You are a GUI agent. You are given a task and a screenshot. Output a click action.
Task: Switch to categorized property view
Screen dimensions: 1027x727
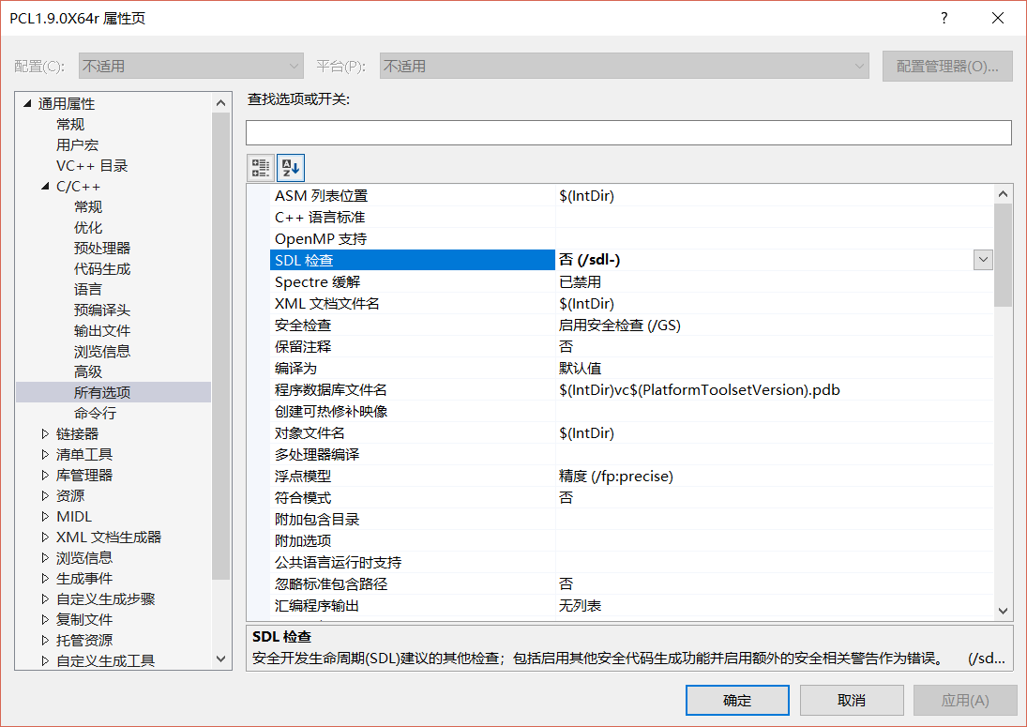(261, 168)
